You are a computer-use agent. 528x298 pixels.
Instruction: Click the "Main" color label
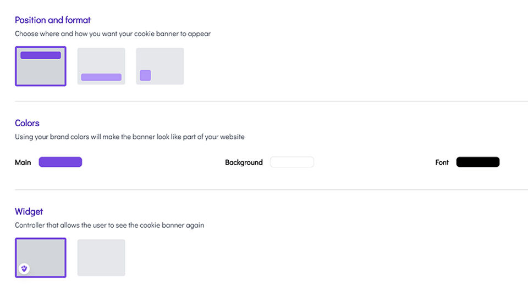[x=23, y=162]
